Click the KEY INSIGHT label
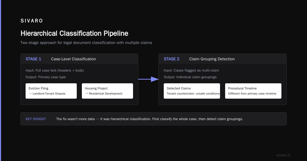 coord(36,119)
